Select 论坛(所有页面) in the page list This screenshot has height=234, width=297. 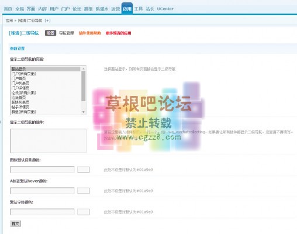46,92
